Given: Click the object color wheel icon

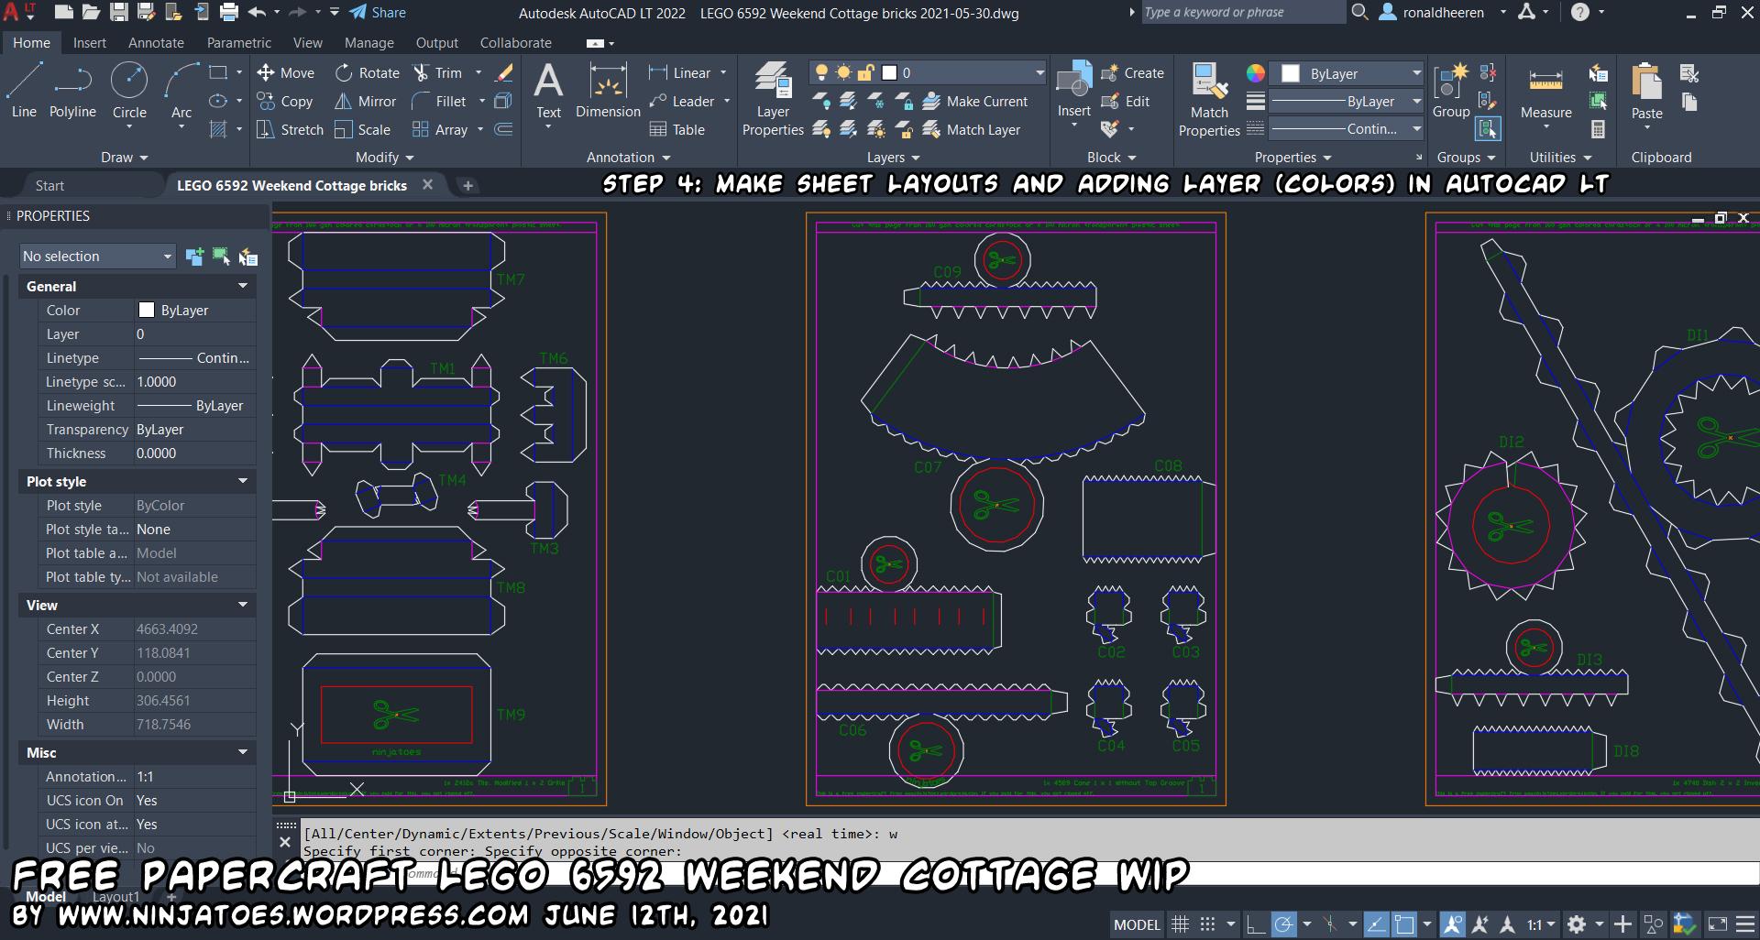Looking at the screenshot, I should click(x=1255, y=73).
